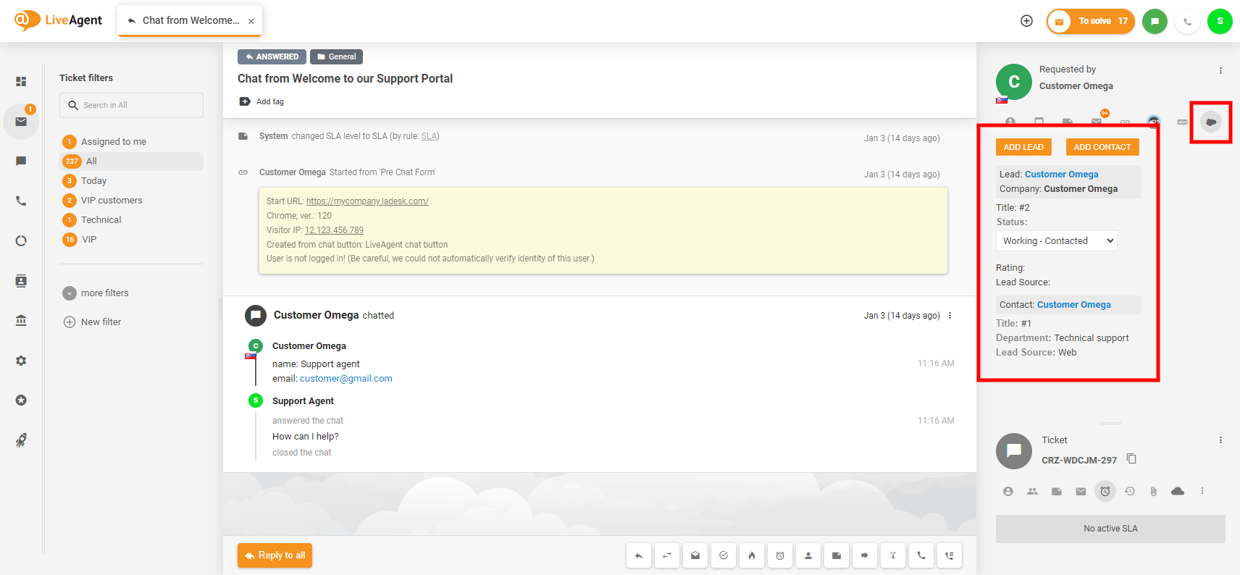Click the plus icon in top bar
The height and width of the screenshot is (575, 1240).
click(1026, 21)
